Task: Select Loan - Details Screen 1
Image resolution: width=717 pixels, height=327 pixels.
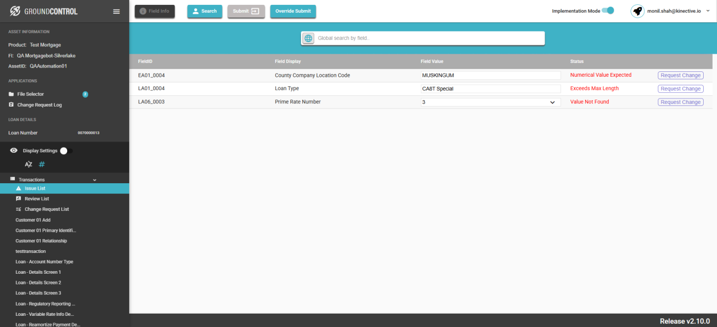Action: pos(38,272)
